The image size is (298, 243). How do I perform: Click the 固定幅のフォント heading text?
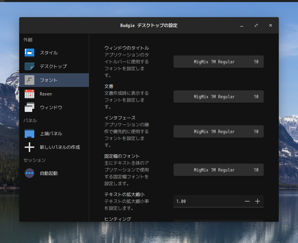(122, 156)
